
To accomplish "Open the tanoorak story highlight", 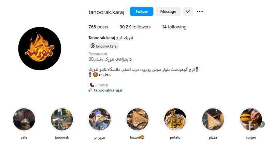I will pos(62,119).
